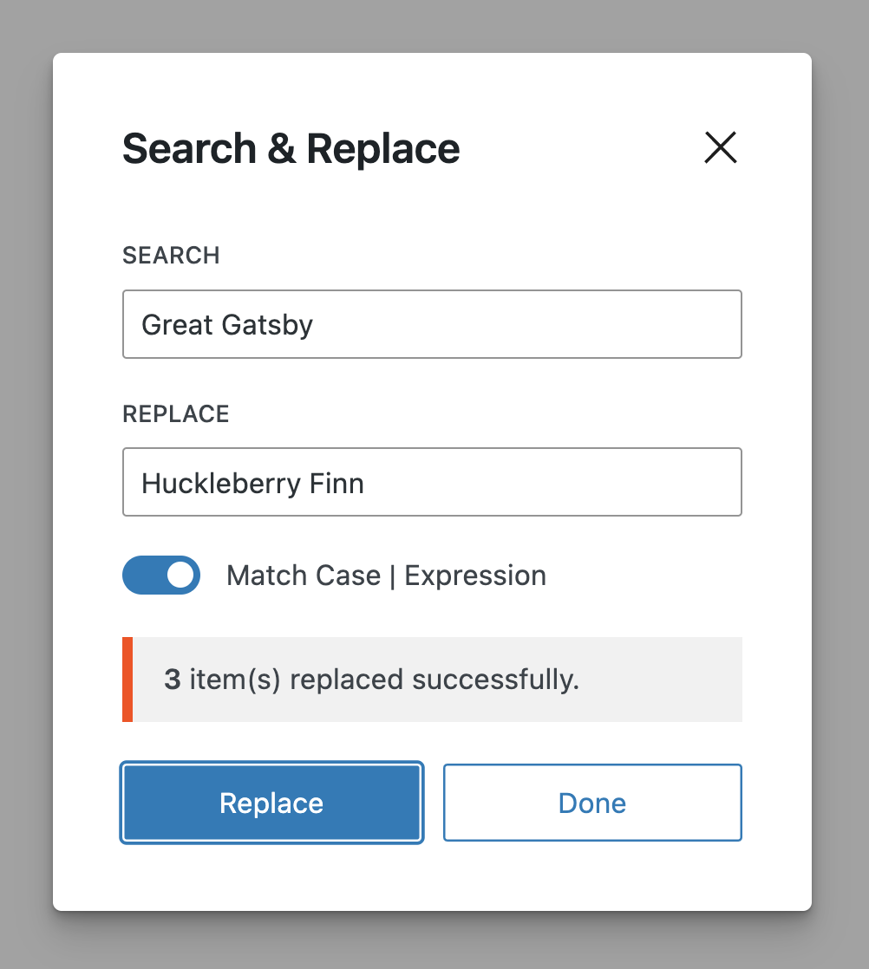This screenshot has height=969, width=869.
Task: Click the Search field containing Great Gatsby
Action: [x=433, y=324]
